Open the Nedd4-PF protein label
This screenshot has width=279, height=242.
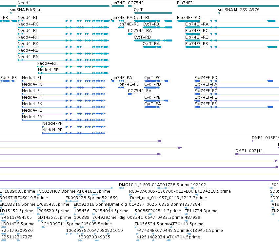[x=52, y=123]
